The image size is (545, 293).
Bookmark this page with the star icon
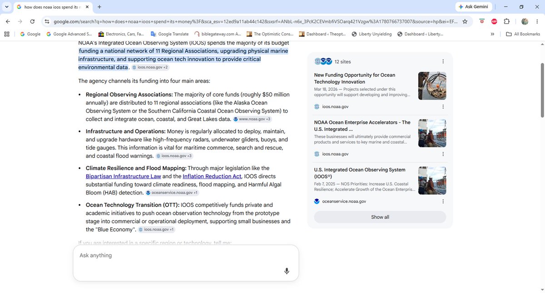[465, 21]
